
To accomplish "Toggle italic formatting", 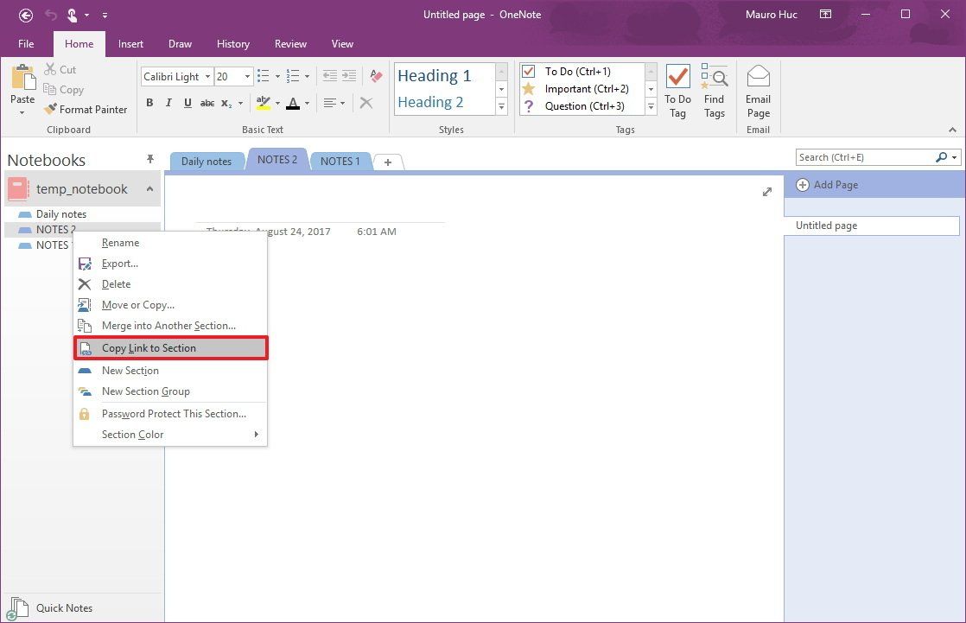I will pyautogui.click(x=167, y=103).
